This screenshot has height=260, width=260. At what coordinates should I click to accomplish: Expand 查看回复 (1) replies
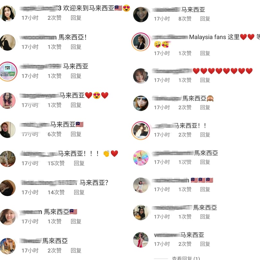(x=186, y=258)
